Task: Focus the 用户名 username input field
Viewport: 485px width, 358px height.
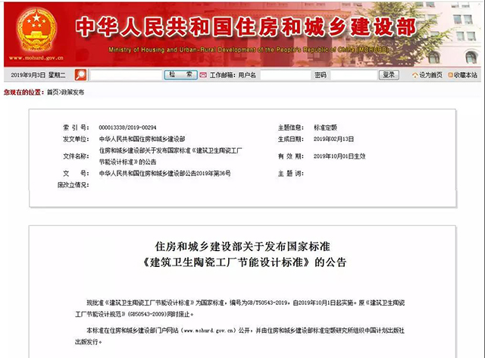Action: [x=286, y=75]
